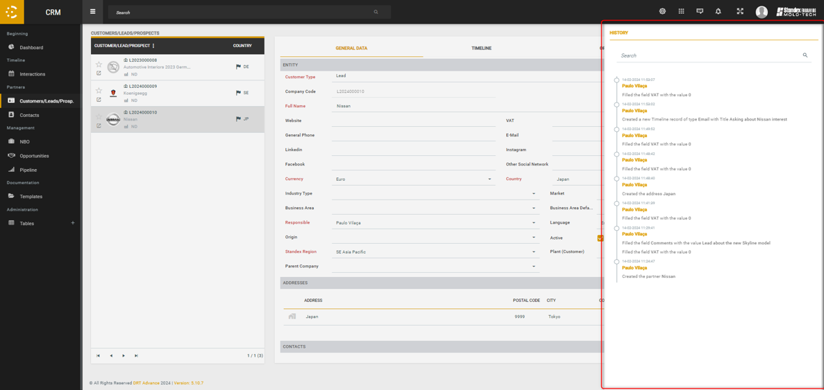The width and height of the screenshot is (824, 390).
Task: Open the notifications bell
Action: click(718, 12)
